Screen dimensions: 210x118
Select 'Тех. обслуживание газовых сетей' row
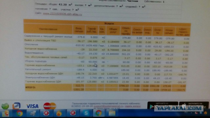(46, 57)
